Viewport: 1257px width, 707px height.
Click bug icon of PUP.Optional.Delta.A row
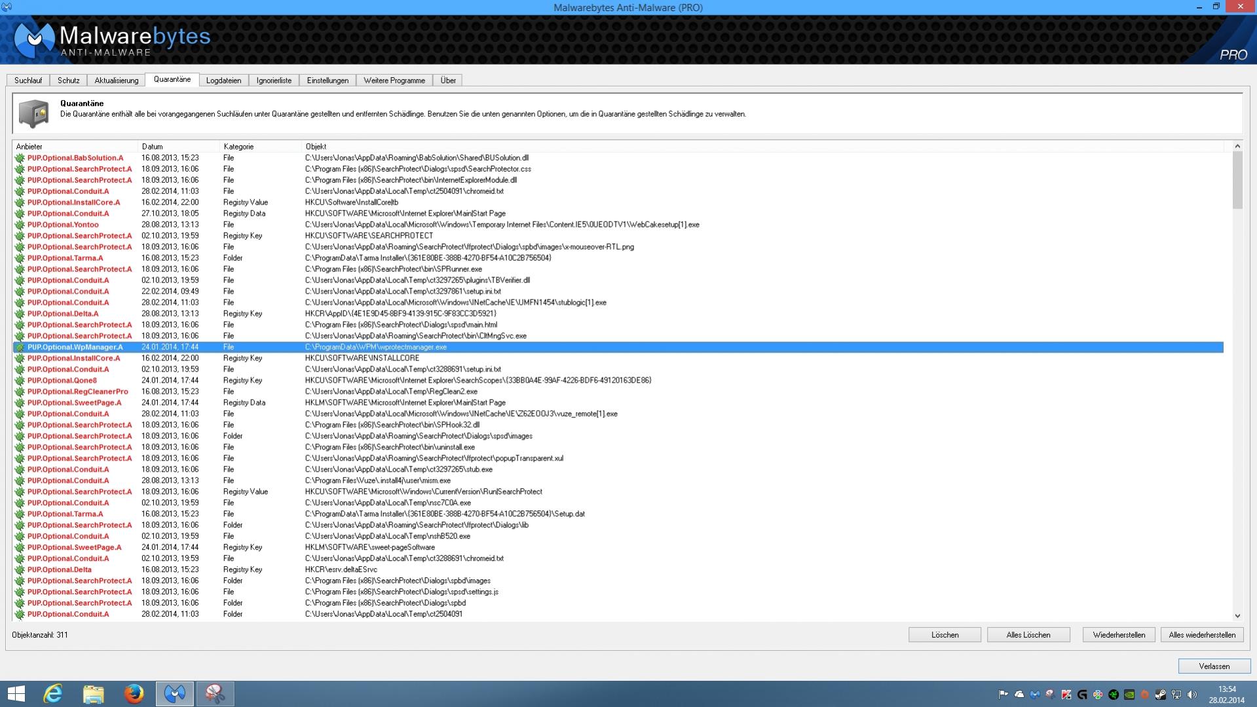pos(20,314)
